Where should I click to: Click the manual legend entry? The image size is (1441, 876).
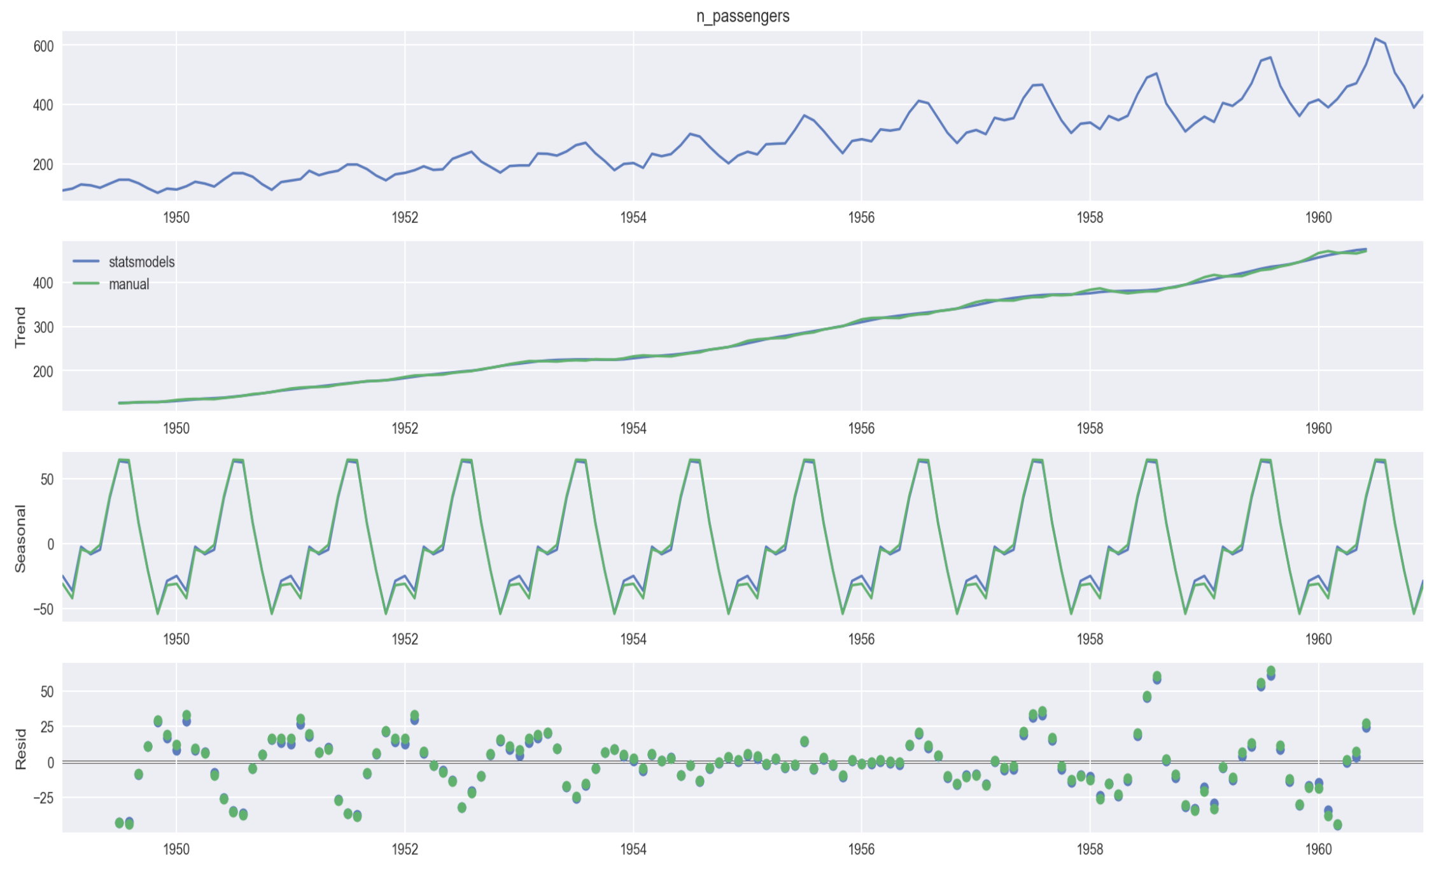(x=129, y=284)
